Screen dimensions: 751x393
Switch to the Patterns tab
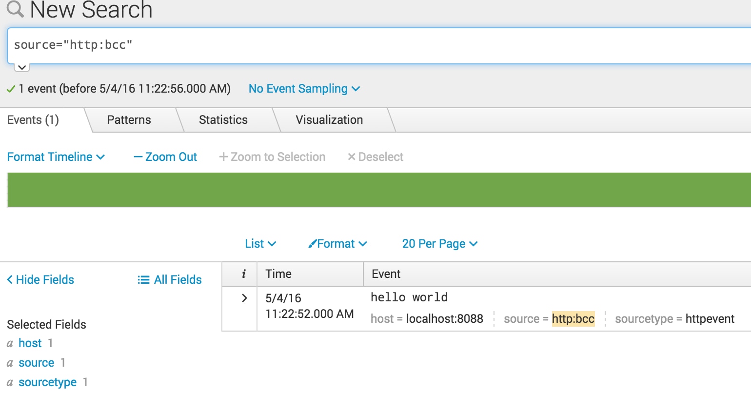point(129,120)
